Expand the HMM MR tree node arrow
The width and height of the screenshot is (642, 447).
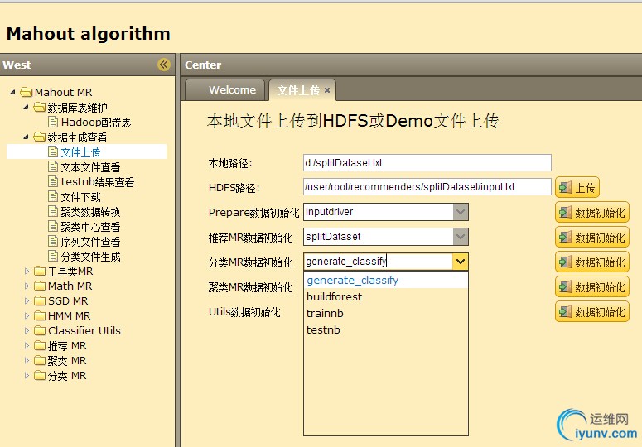(x=27, y=315)
